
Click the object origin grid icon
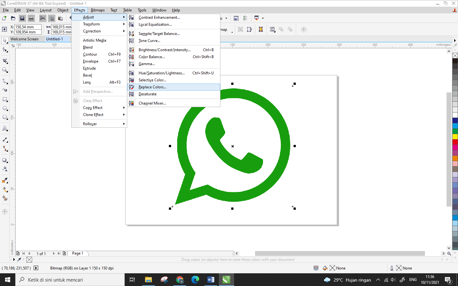coord(4,29)
